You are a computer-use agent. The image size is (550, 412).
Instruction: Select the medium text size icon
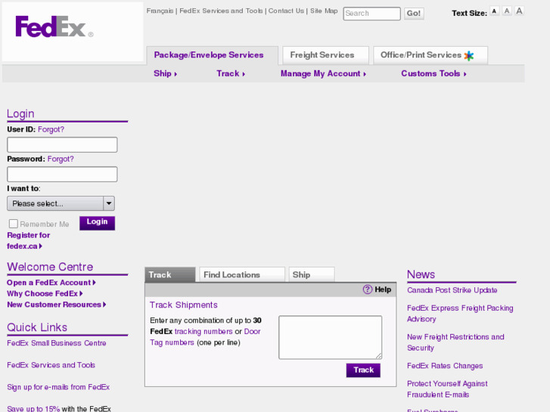pyautogui.click(x=507, y=11)
